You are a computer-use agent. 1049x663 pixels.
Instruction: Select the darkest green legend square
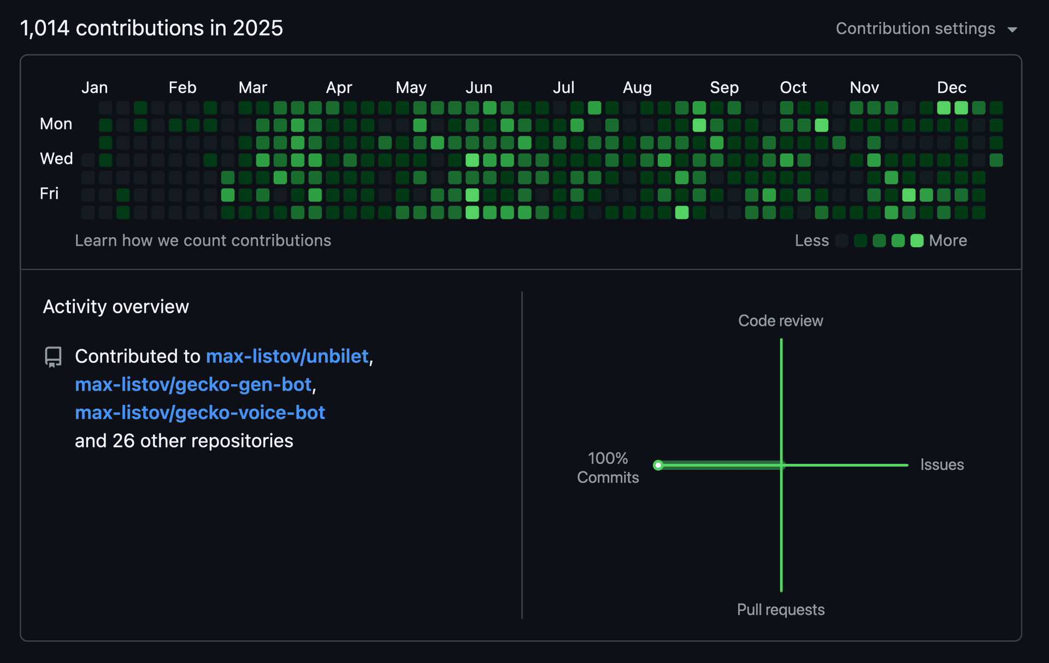[x=861, y=241]
